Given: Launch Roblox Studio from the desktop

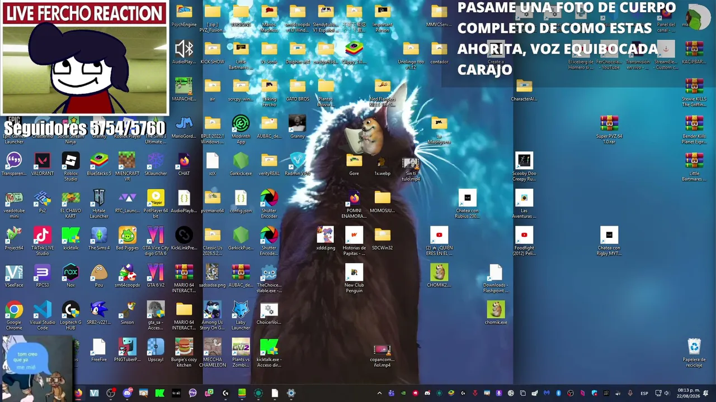Looking at the screenshot, I should (x=70, y=166).
